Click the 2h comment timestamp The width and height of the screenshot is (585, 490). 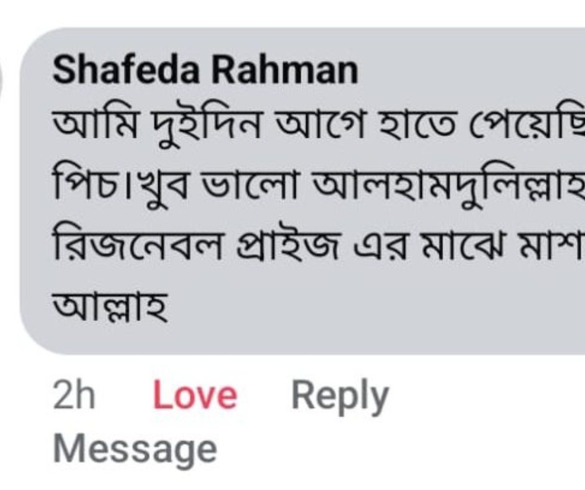[74, 395]
